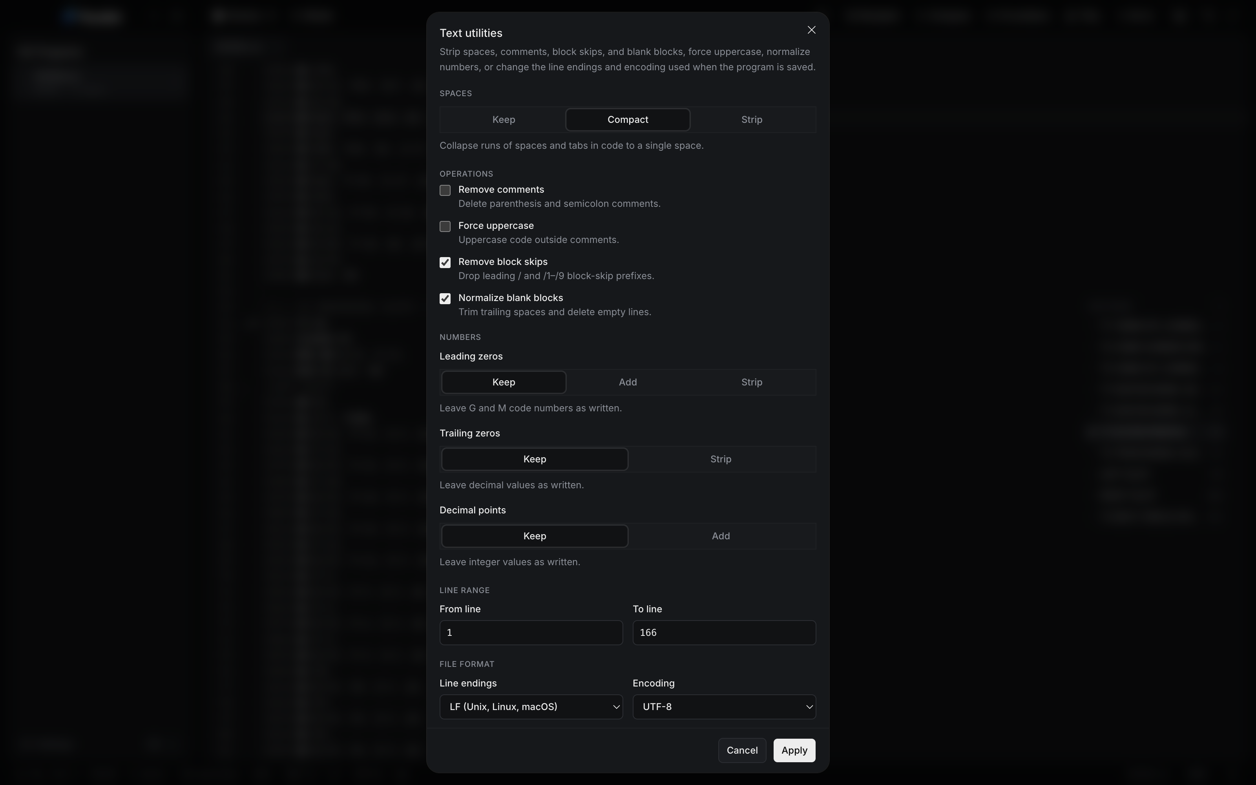
Task: Uncheck Remove block skips
Action: tap(445, 262)
